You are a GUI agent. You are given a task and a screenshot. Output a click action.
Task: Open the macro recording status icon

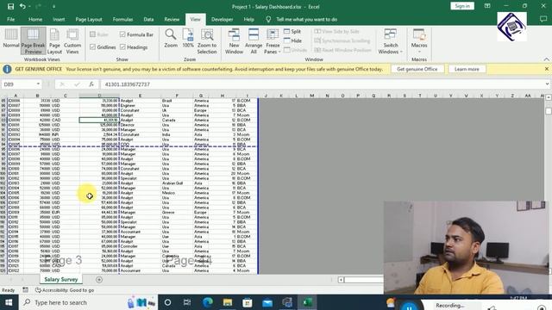click(x=25, y=290)
